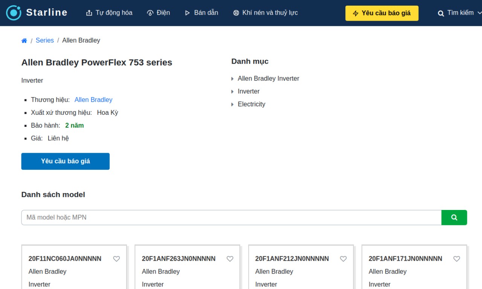Click the blue Yêu cầu báo giá button
482x289 pixels.
pyautogui.click(x=66, y=161)
